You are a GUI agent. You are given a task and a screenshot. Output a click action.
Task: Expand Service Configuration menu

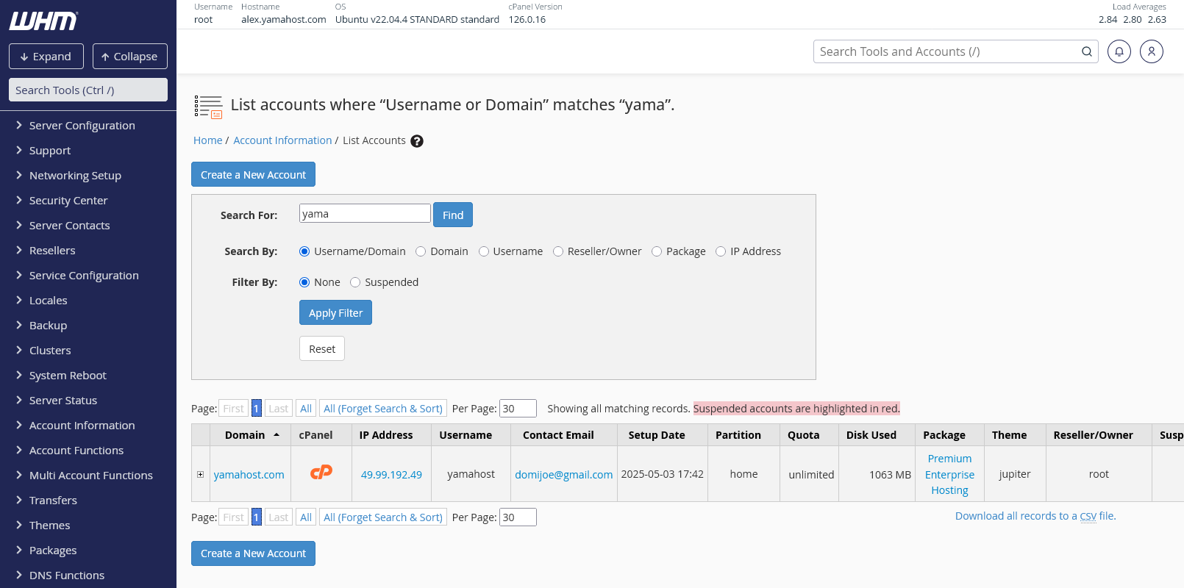click(x=88, y=276)
